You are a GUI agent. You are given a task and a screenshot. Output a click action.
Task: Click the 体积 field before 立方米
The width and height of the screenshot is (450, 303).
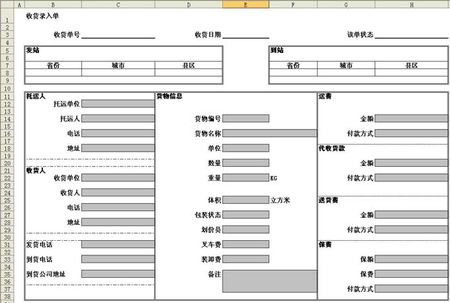246,200
